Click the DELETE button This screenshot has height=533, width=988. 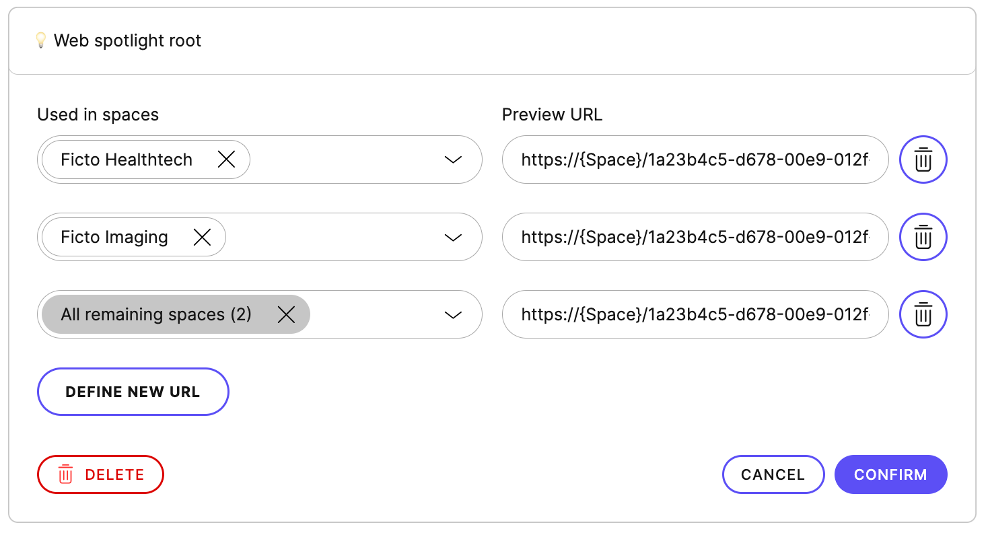click(x=100, y=474)
